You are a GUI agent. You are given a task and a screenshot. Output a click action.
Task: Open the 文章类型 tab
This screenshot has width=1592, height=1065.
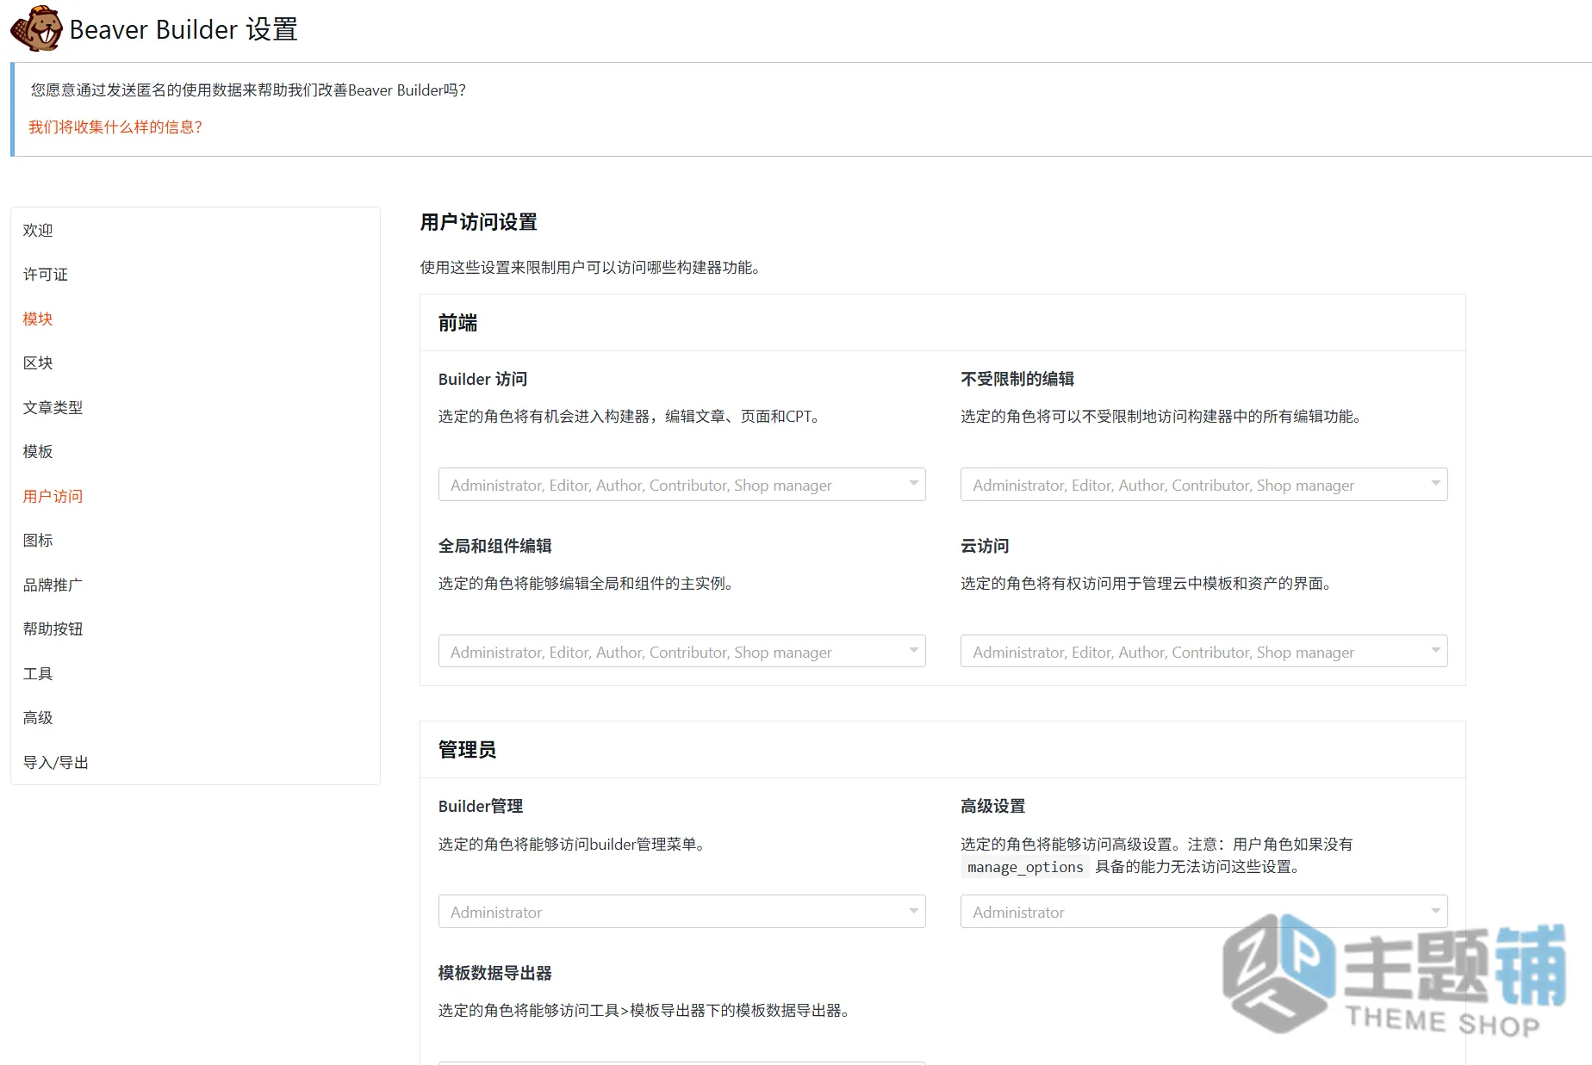pos(53,407)
